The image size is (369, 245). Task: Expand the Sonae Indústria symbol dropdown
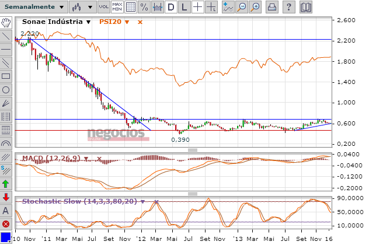[88, 22]
